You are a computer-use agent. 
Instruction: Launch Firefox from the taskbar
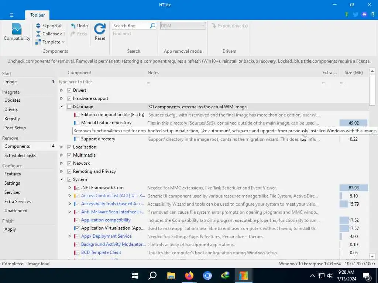pos(189,276)
